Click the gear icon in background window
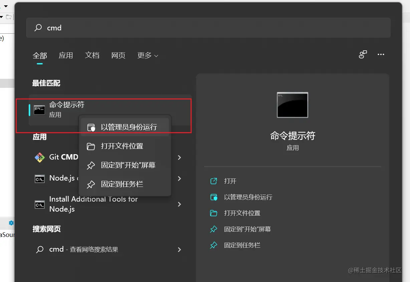 click(x=11, y=223)
